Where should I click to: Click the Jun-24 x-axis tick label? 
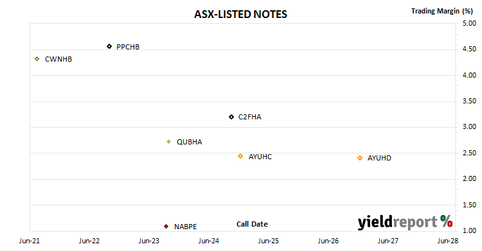pyautogui.click(x=208, y=241)
